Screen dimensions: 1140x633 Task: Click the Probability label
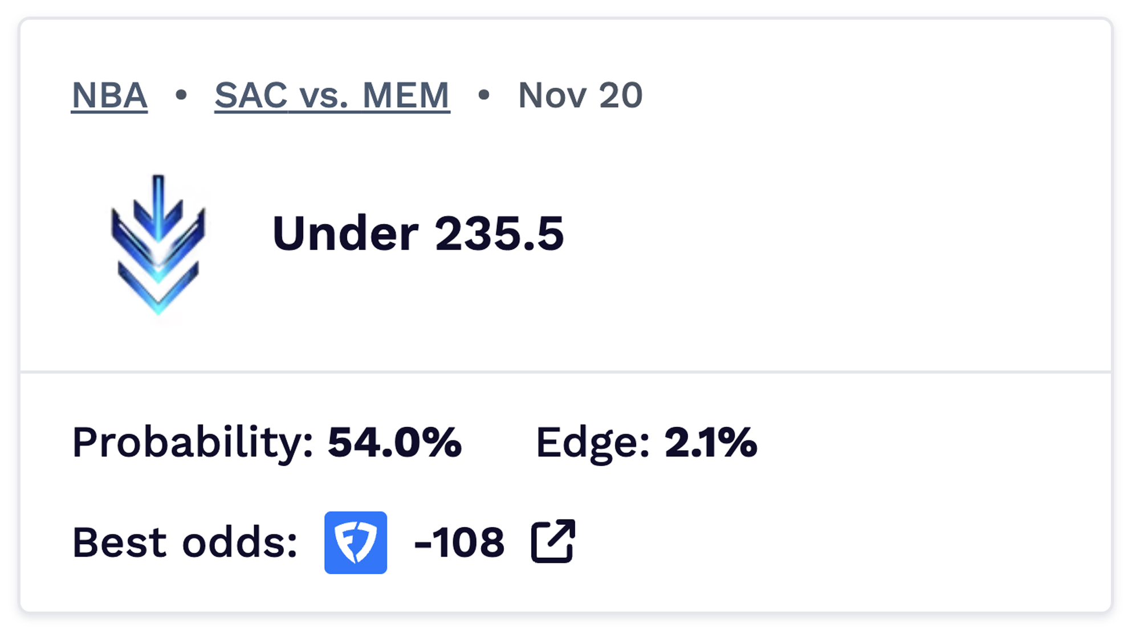point(193,442)
